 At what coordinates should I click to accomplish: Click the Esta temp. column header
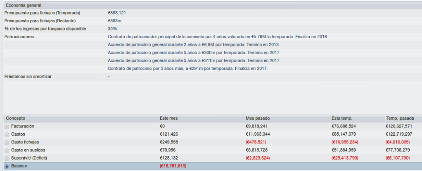coord(357,118)
